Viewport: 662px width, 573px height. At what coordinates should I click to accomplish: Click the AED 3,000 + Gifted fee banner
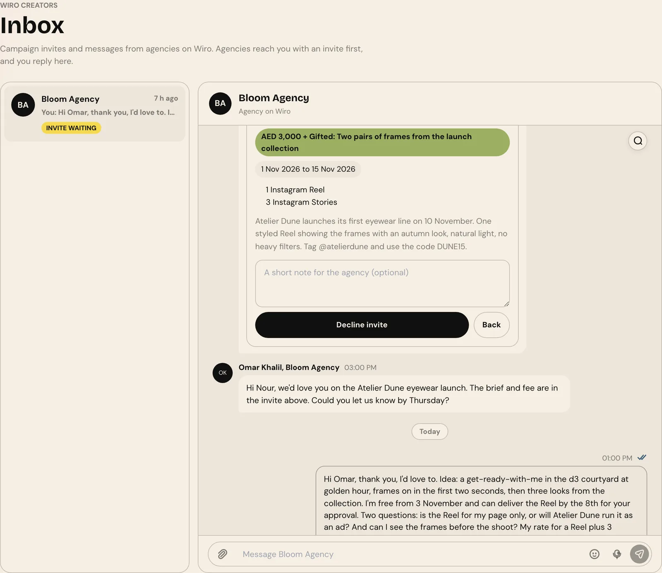[382, 142]
